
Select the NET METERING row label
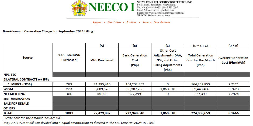[14, 94]
